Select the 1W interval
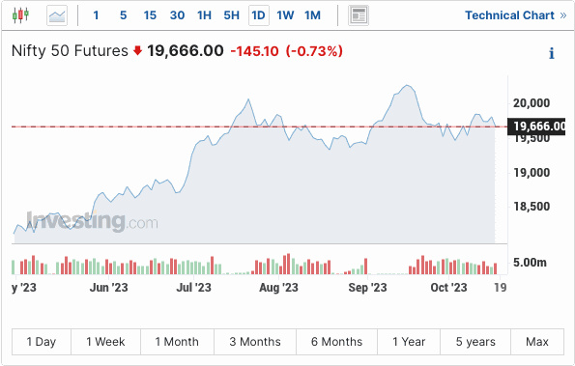 tap(285, 15)
